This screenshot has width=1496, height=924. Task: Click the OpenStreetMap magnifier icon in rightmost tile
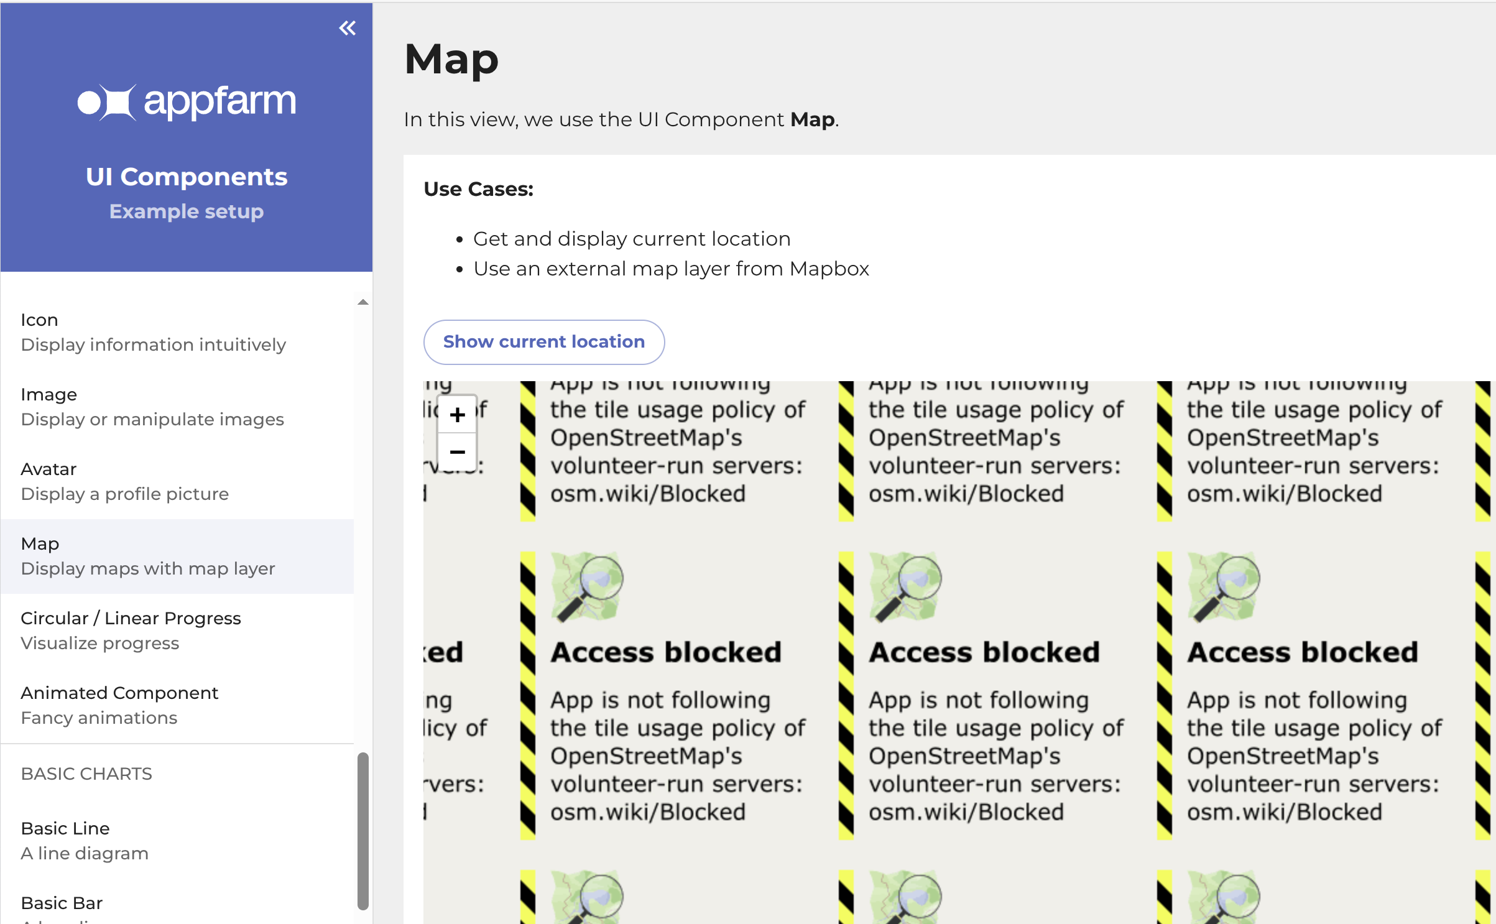pos(1224,587)
